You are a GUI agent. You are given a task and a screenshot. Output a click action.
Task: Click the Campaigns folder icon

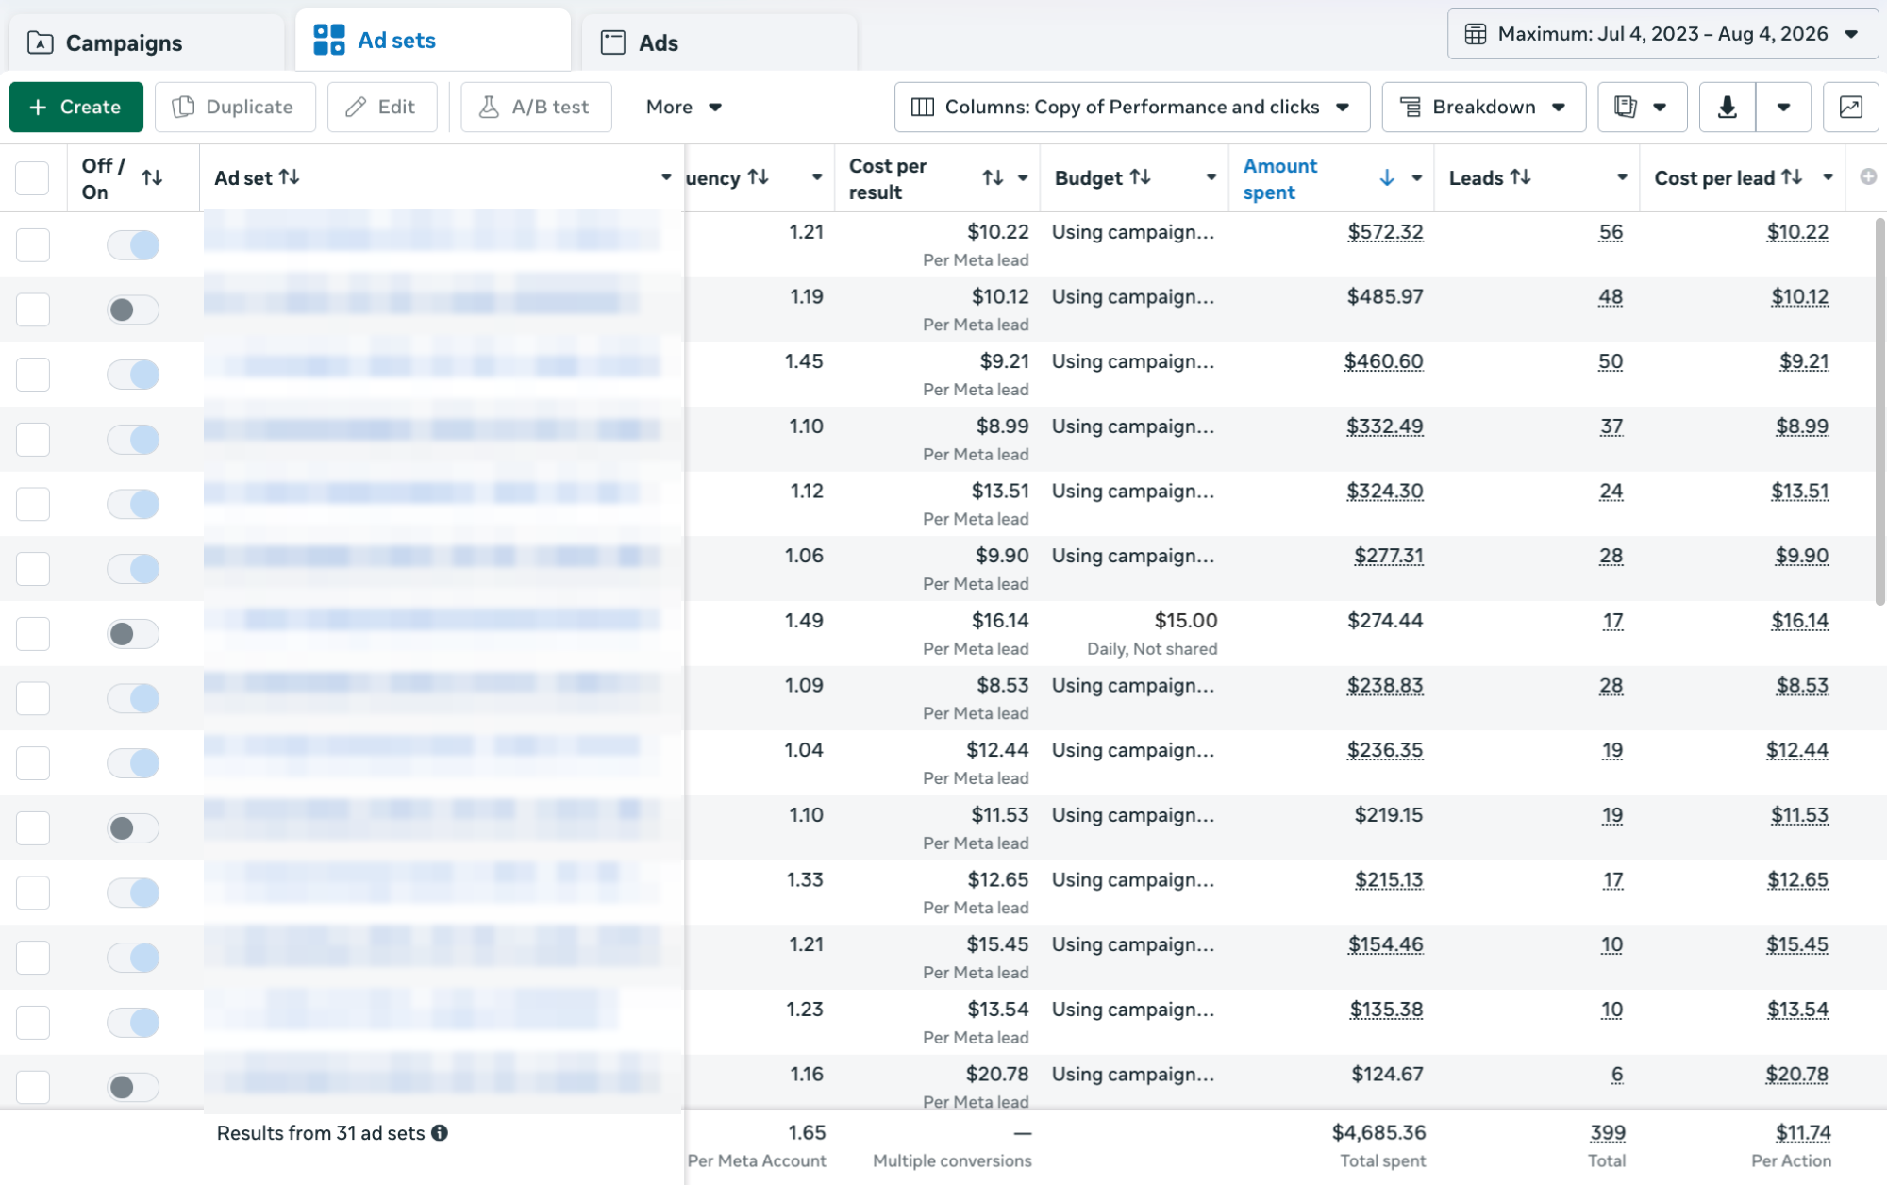[x=40, y=42]
